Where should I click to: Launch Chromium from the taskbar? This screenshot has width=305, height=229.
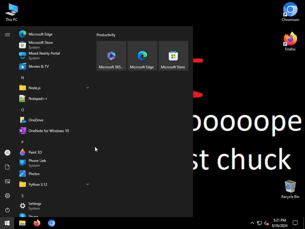[x=52, y=223]
